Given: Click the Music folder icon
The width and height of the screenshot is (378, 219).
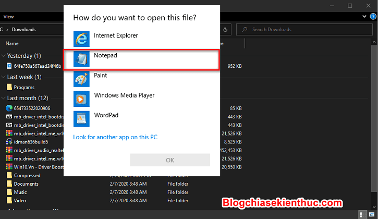Looking at the screenshot, I should (9, 192).
